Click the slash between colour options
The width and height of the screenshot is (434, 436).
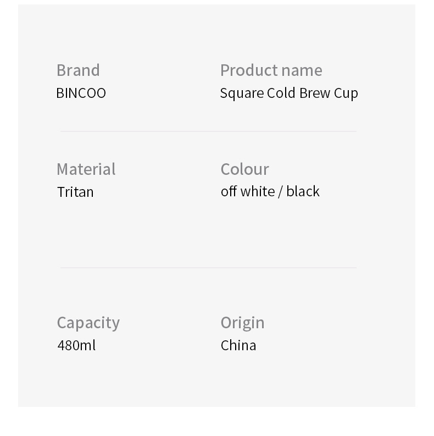[280, 191]
